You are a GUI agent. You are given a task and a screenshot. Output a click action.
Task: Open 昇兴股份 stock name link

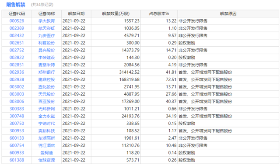click(x=47, y=50)
